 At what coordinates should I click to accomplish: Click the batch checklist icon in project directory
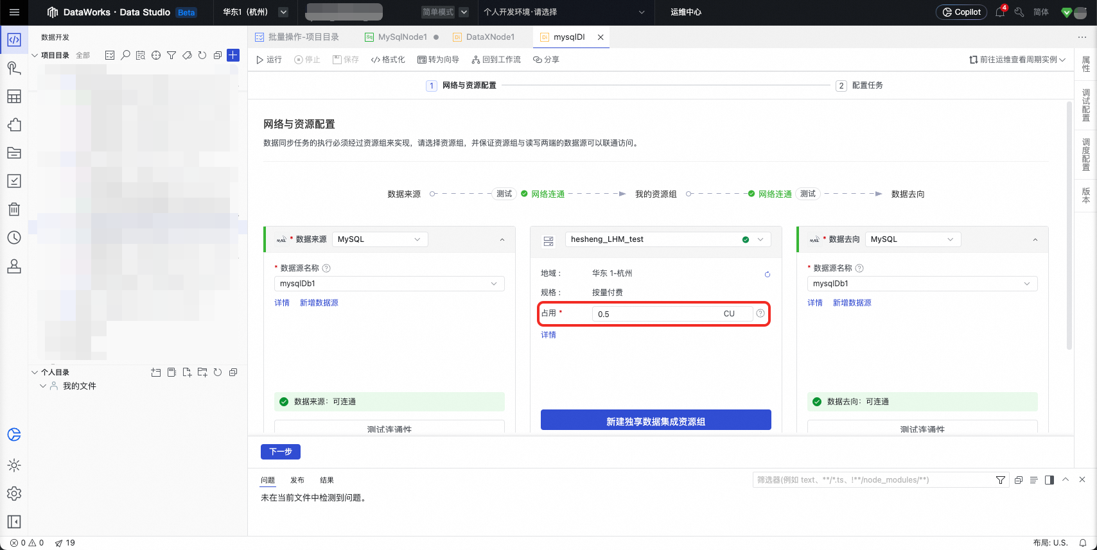110,55
